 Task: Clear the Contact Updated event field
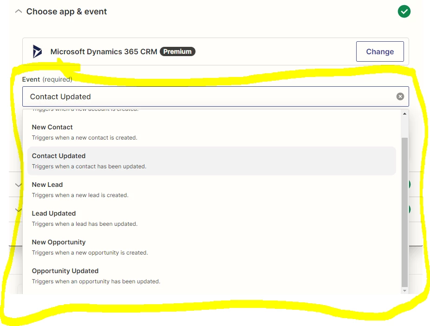tap(400, 96)
